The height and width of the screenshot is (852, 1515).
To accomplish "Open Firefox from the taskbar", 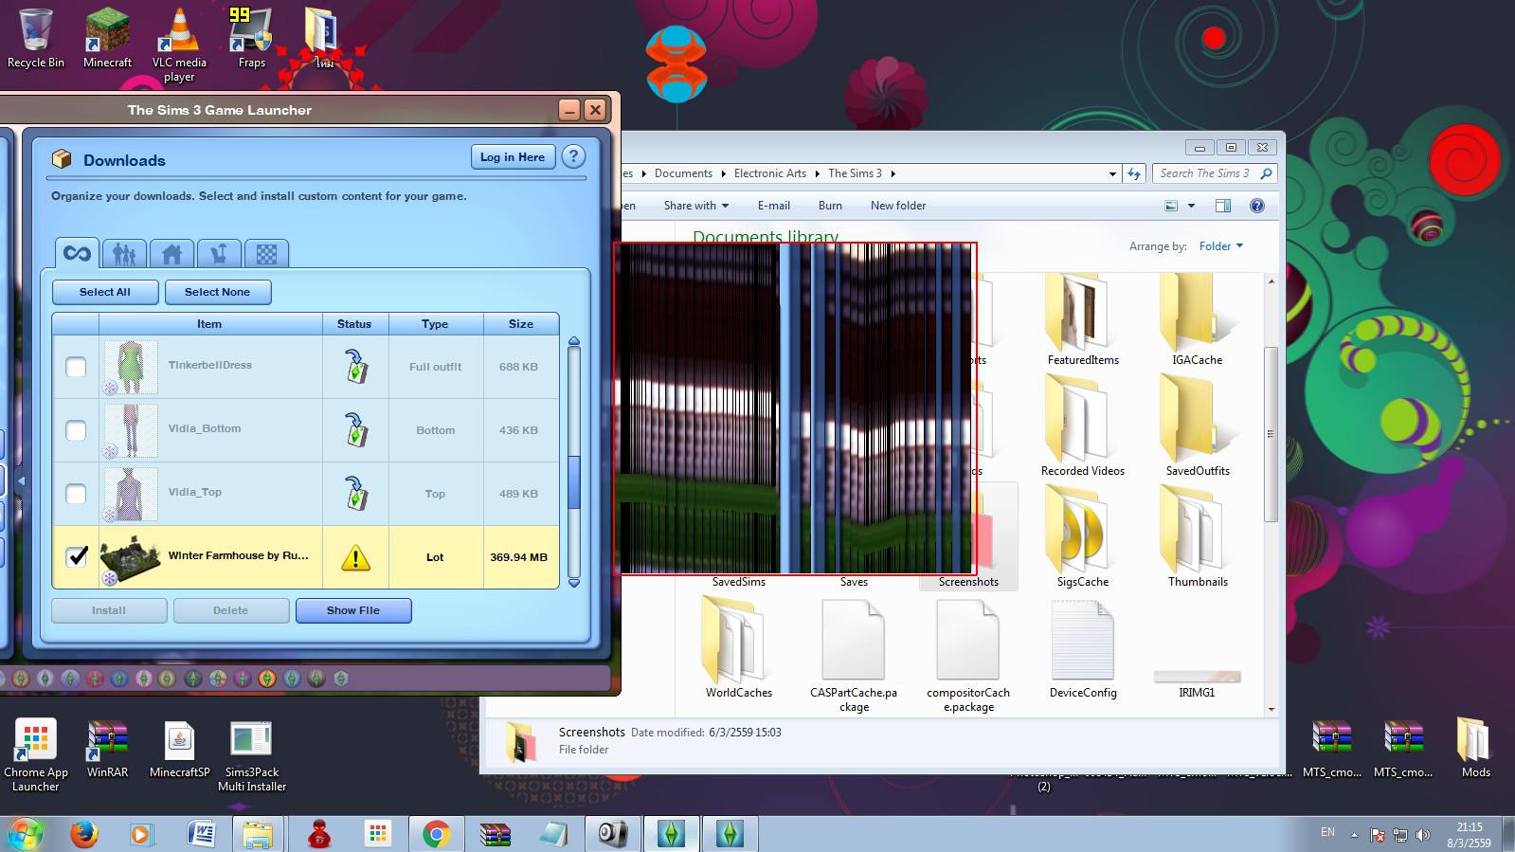I will coord(84,834).
